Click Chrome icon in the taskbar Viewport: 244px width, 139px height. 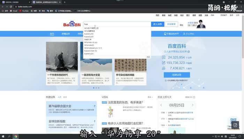coord(16,136)
